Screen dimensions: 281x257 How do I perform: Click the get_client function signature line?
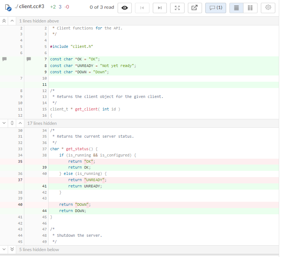click(x=164, y=109)
